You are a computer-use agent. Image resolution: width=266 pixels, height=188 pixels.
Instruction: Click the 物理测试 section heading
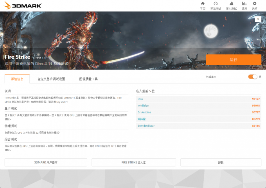tap(11, 126)
